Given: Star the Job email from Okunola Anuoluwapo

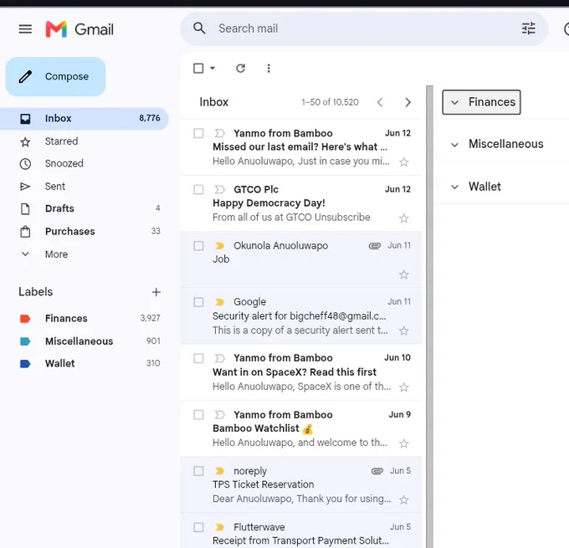Looking at the screenshot, I should [404, 274].
